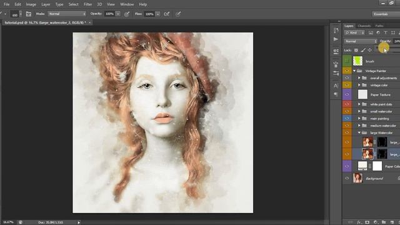Add a layer style fx icon
Viewport: 400px width, 225px height.
(359, 222)
